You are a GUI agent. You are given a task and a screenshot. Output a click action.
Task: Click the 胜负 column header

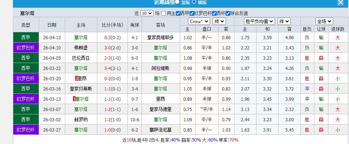(x=307, y=29)
